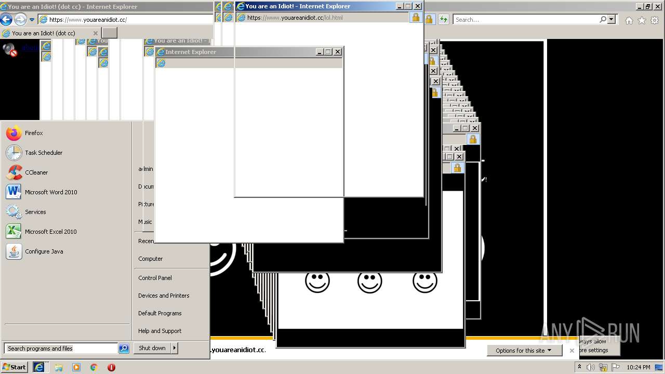Image resolution: width=665 pixels, height=374 pixels.
Task: Click the main IE Search box
Action: tap(525, 20)
